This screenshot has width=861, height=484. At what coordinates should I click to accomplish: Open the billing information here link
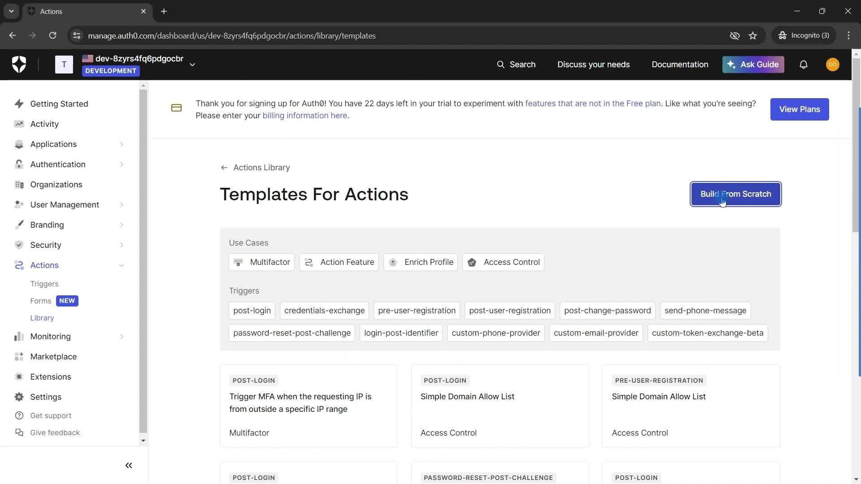305,116
